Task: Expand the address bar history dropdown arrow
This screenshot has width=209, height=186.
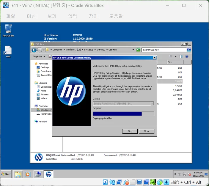Action: [133, 50]
